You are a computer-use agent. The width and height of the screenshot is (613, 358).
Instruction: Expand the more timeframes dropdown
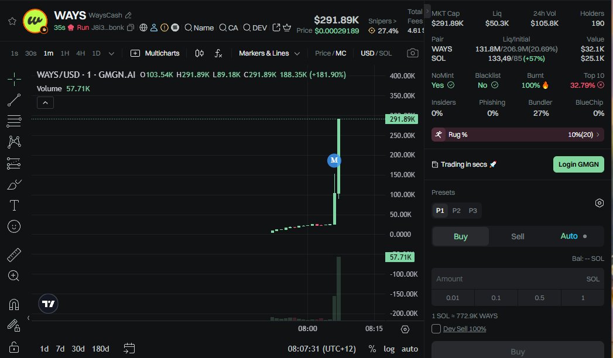click(x=111, y=53)
